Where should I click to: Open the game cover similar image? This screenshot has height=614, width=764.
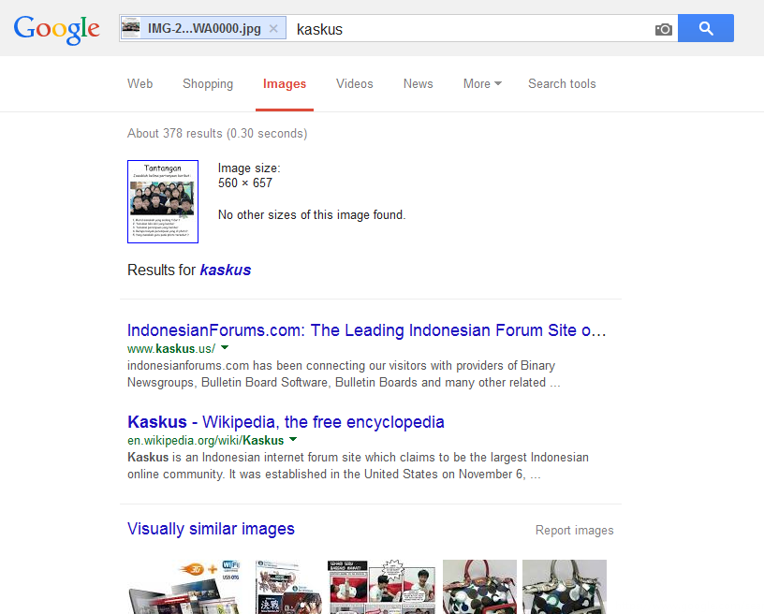pyautogui.click(x=288, y=587)
